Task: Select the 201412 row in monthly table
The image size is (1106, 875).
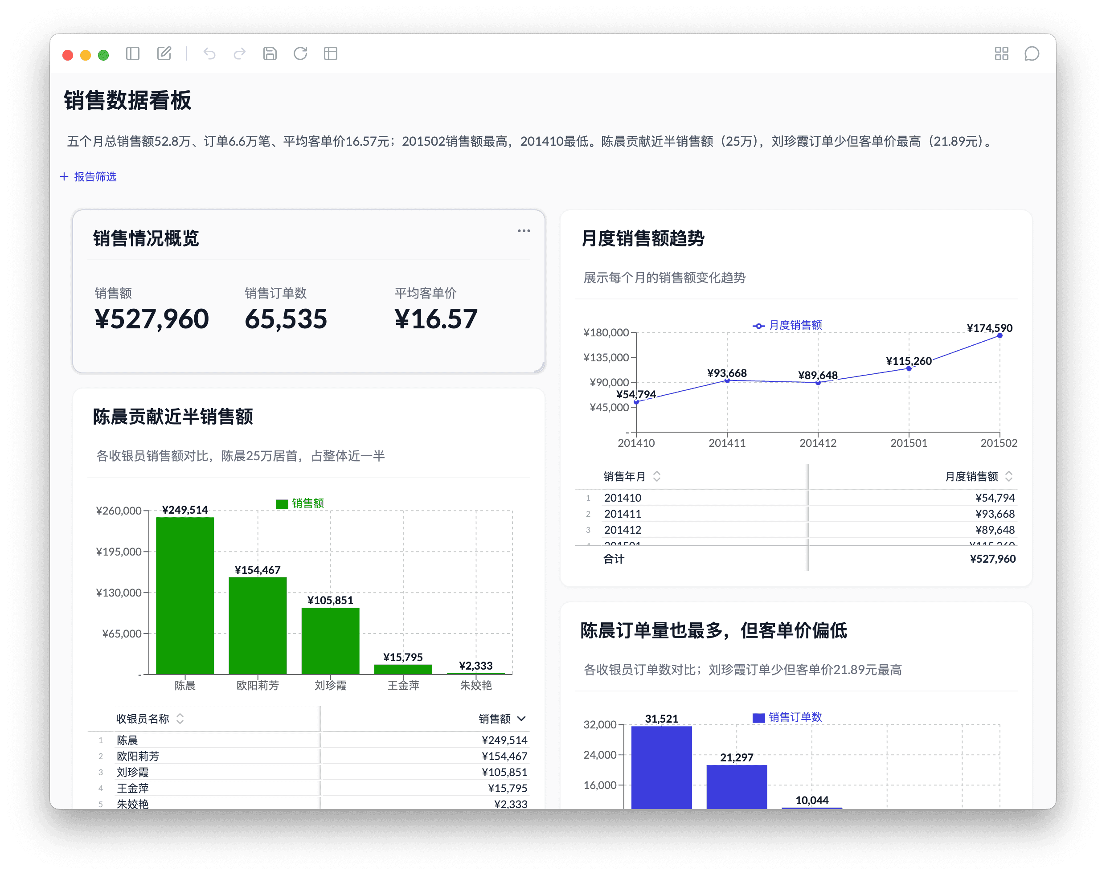Action: tap(796, 530)
